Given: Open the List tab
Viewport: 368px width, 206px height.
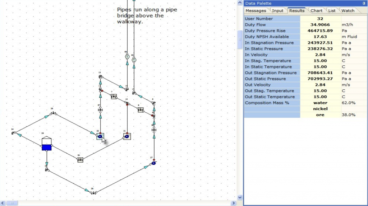Looking at the screenshot, I should (332, 11).
